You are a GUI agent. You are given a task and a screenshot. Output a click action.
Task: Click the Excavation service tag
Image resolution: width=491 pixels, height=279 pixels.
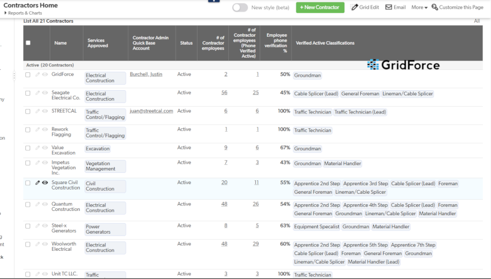click(x=98, y=148)
